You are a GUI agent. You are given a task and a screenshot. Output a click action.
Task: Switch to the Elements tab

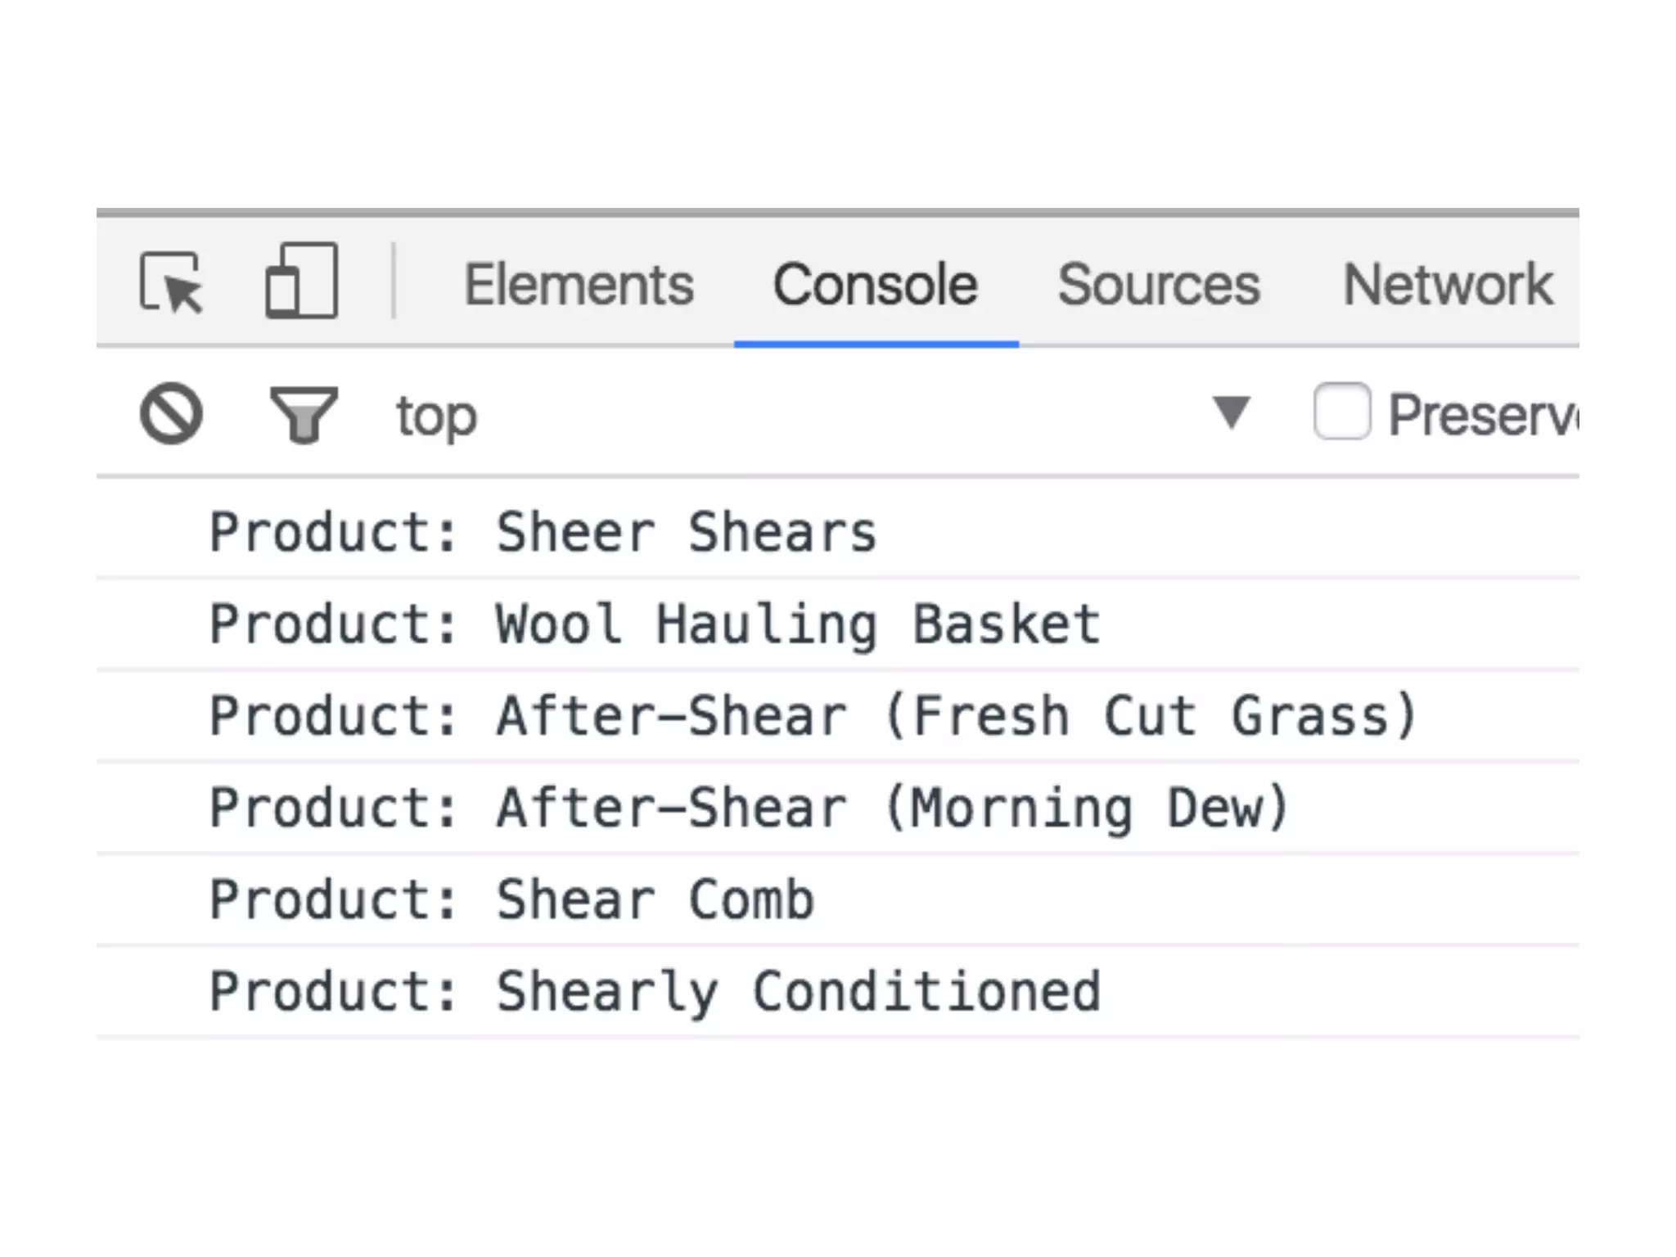point(579,285)
